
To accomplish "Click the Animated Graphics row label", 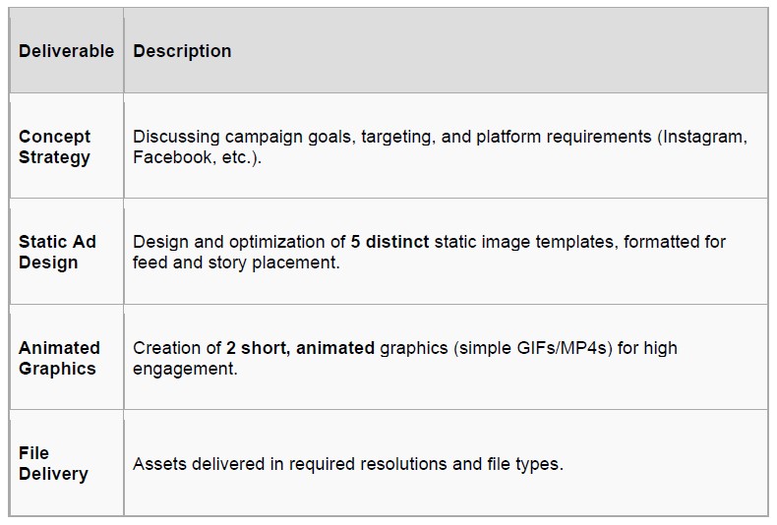I will tap(59, 358).
